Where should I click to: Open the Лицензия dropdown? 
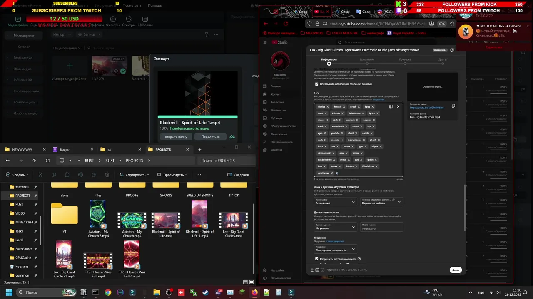click(x=336, y=249)
